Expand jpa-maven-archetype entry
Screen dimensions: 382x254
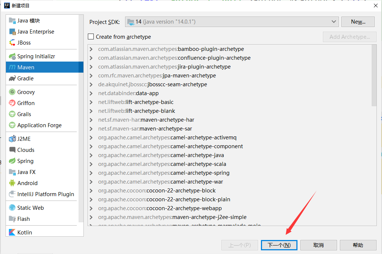(x=91, y=76)
